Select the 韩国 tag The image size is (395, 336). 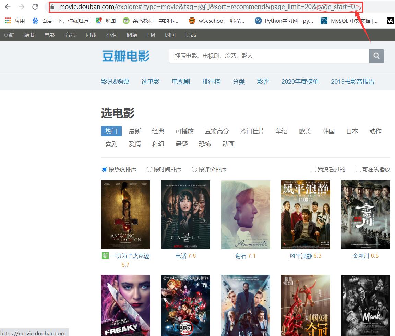pos(328,131)
